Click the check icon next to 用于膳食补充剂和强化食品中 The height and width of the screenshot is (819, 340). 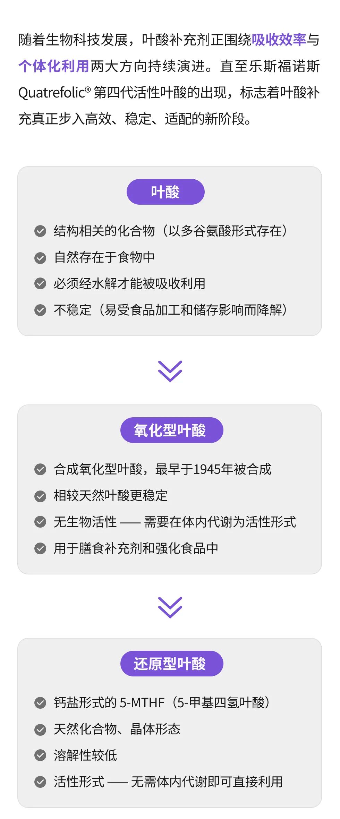pos(40,548)
